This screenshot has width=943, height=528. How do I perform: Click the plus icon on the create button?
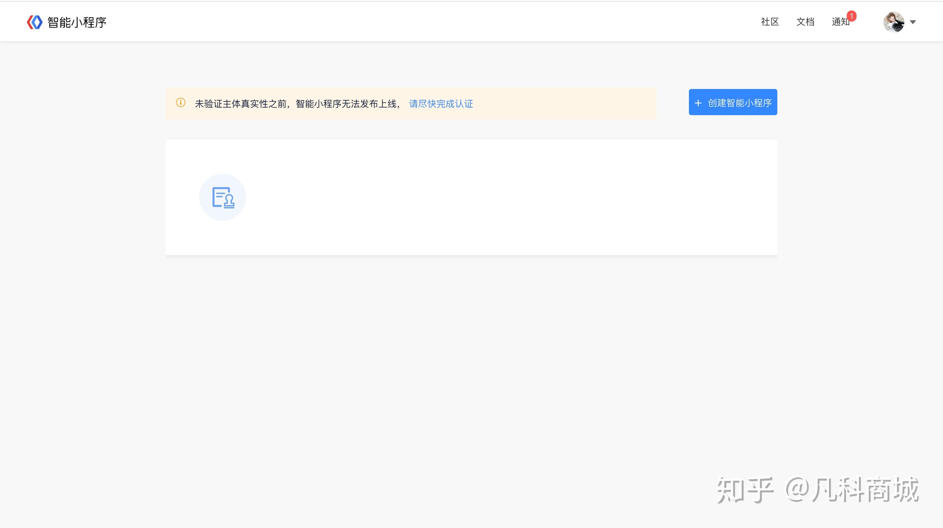(698, 103)
